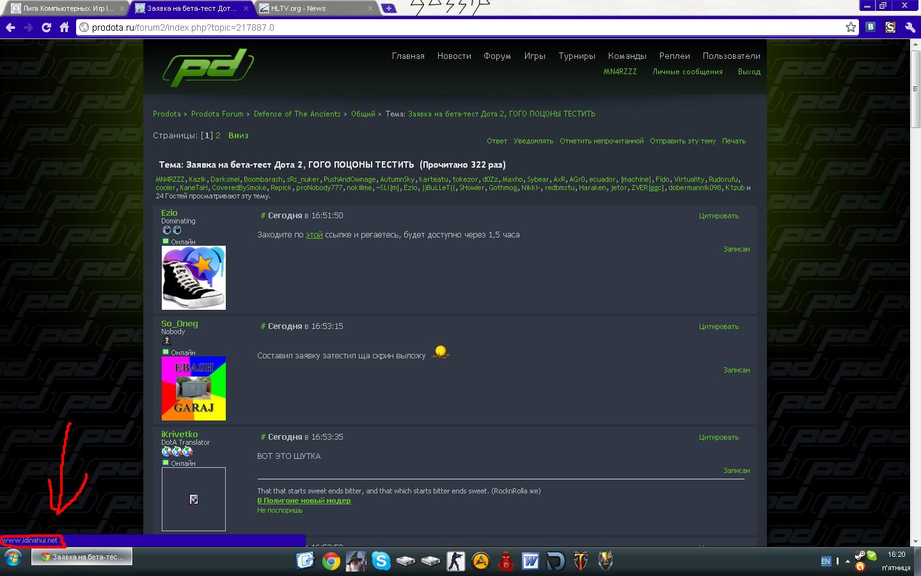Open the В Полигоне новый модер link
Screen dimensions: 921x576
tap(304, 500)
